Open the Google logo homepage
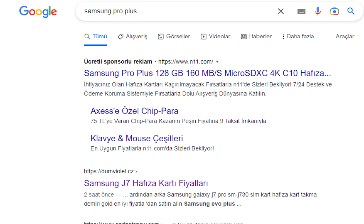This screenshot has height=224, width=364. click(38, 12)
